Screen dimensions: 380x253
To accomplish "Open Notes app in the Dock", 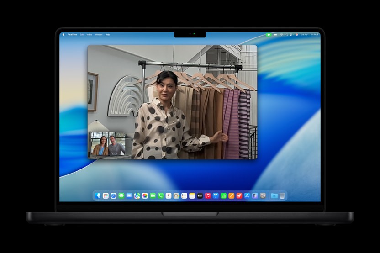I will point(192,196).
